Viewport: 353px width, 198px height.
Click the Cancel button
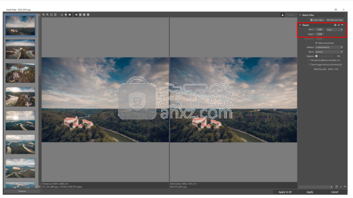(335, 192)
